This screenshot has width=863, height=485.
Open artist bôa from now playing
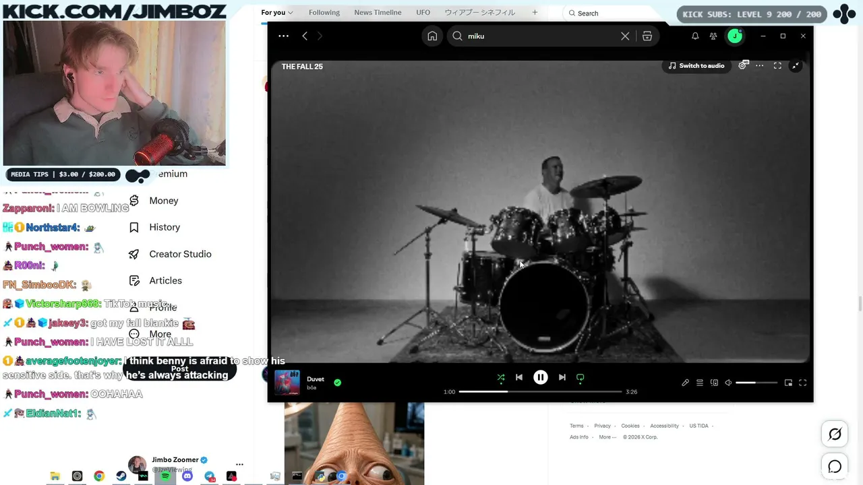tap(311, 388)
